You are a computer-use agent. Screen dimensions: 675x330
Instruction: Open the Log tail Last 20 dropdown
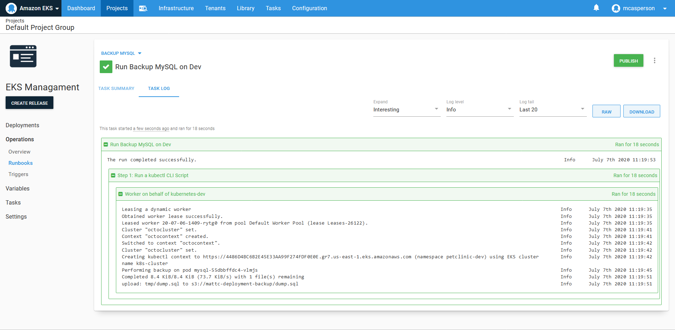tap(552, 109)
